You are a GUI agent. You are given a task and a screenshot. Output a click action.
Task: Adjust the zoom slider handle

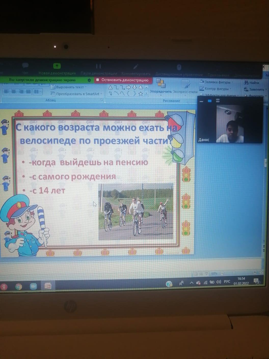(x=234, y=273)
